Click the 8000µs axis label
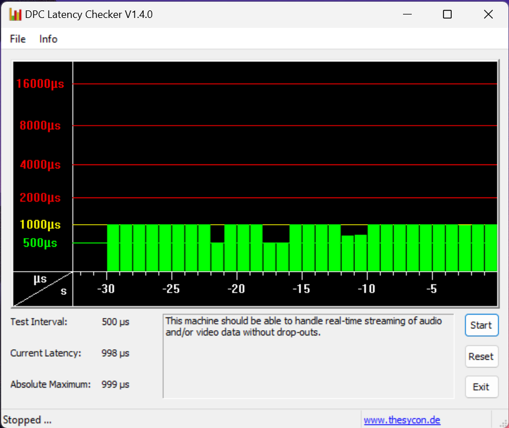 pos(41,125)
